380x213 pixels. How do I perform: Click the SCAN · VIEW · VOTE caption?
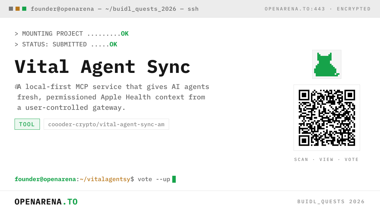coord(326,160)
